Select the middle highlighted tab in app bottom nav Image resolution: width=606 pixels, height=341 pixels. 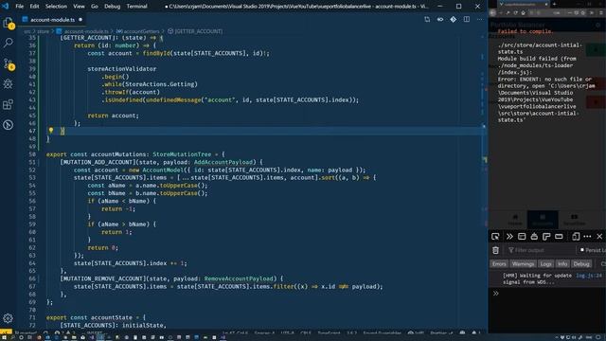coord(543,220)
